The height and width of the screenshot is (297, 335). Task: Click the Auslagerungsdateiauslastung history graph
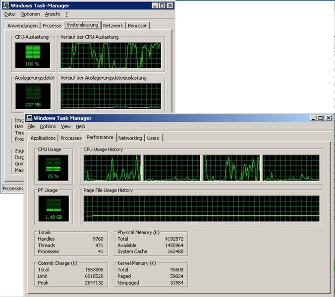tap(111, 96)
